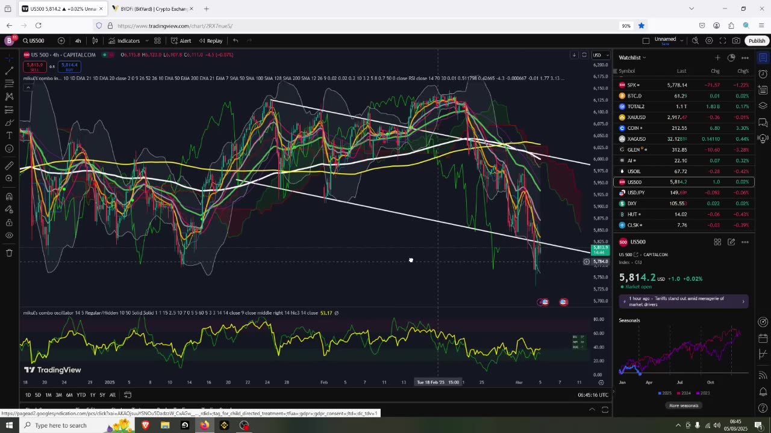Set chart range to All

(x=113, y=395)
